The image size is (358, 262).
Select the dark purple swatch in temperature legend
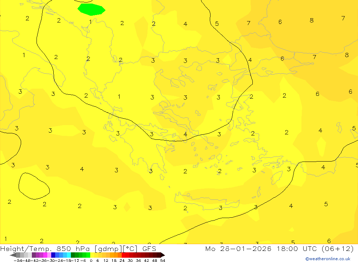pyautogui.click(x=34, y=255)
